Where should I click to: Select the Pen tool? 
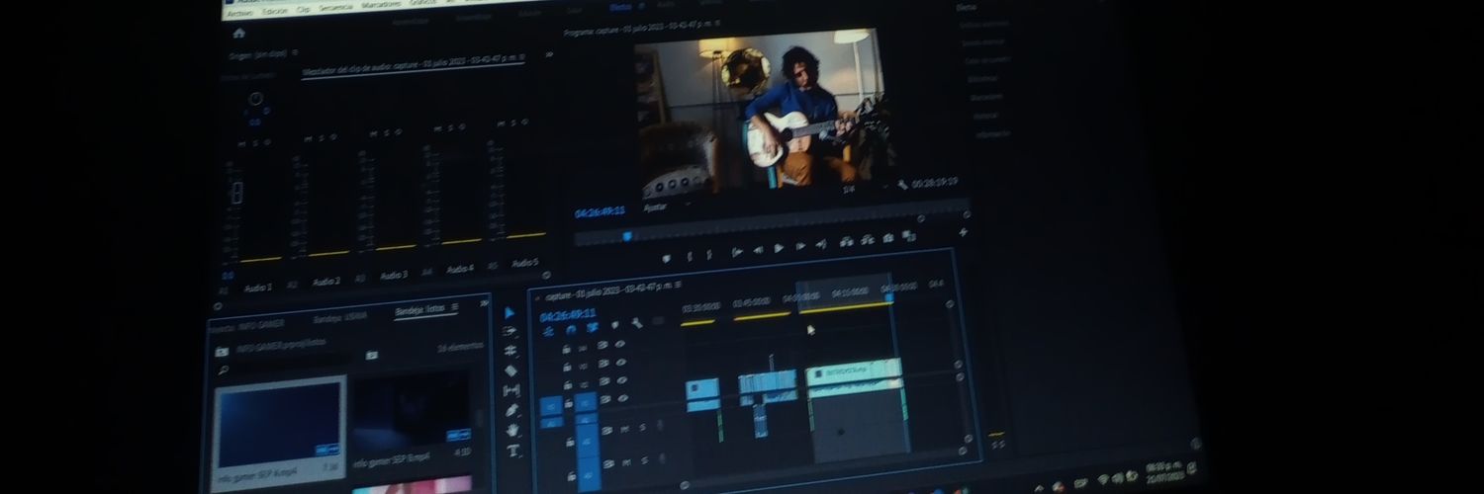click(512, 410)
